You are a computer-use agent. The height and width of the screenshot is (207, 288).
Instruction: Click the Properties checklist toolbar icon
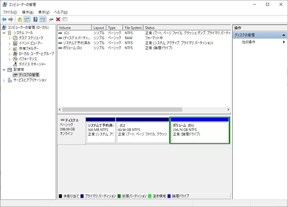tap(65, 19)
